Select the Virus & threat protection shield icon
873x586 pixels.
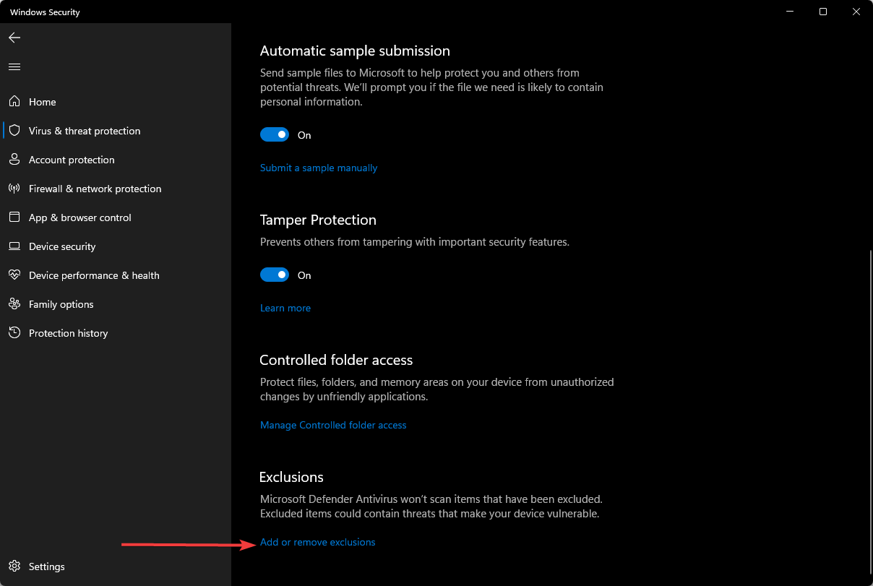pyautogui.click(x=14, y=131)
